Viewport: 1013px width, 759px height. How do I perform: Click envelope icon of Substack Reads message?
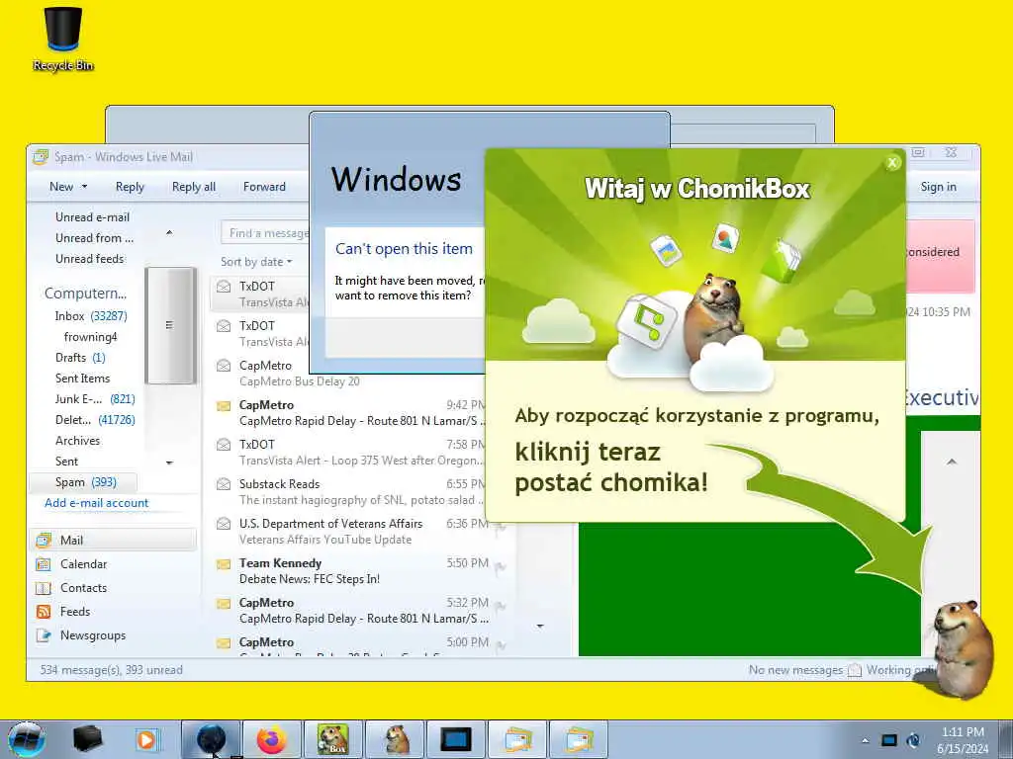(x=224, y=483)
